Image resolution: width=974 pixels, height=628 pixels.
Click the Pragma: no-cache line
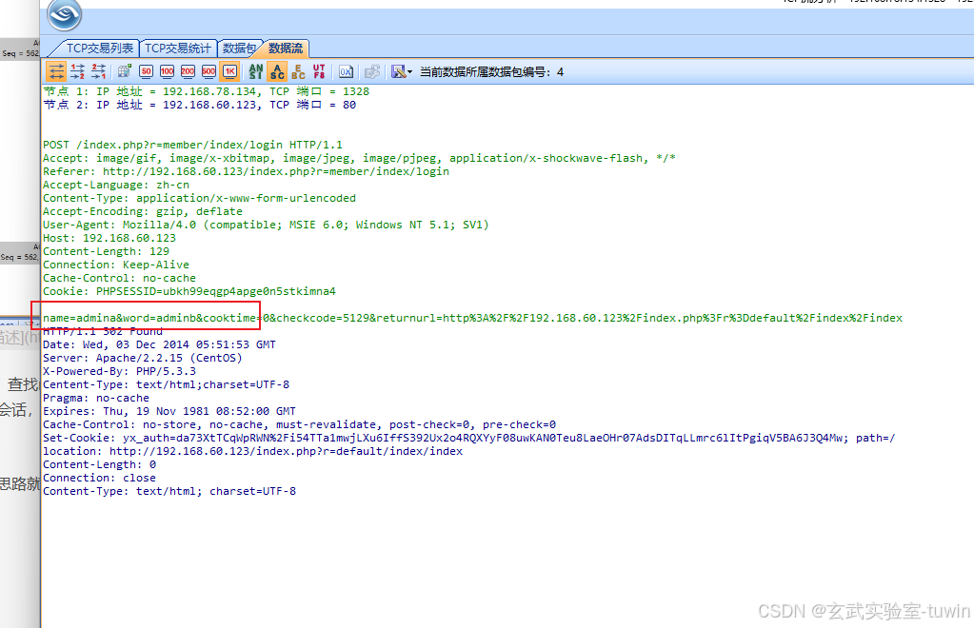pos(96,398)
